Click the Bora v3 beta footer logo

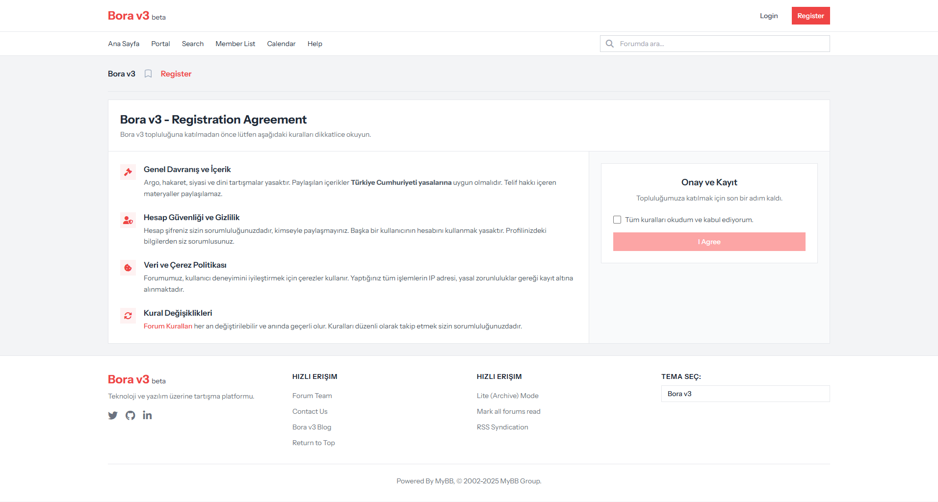[137, 379]
